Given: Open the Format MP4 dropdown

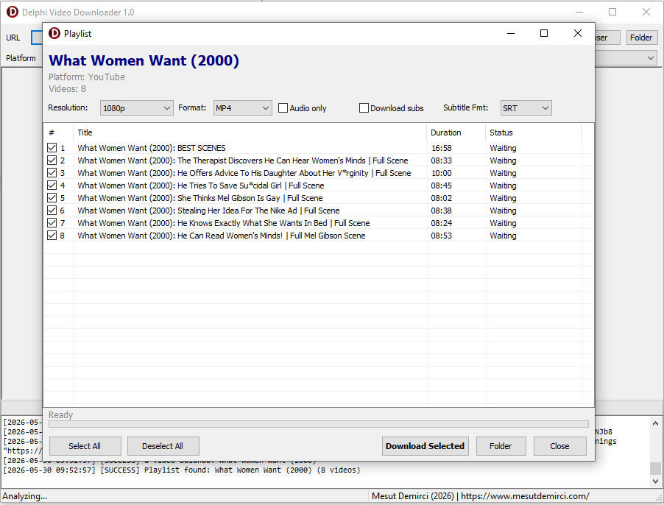Looking at the screenshot, I should 243,108.
